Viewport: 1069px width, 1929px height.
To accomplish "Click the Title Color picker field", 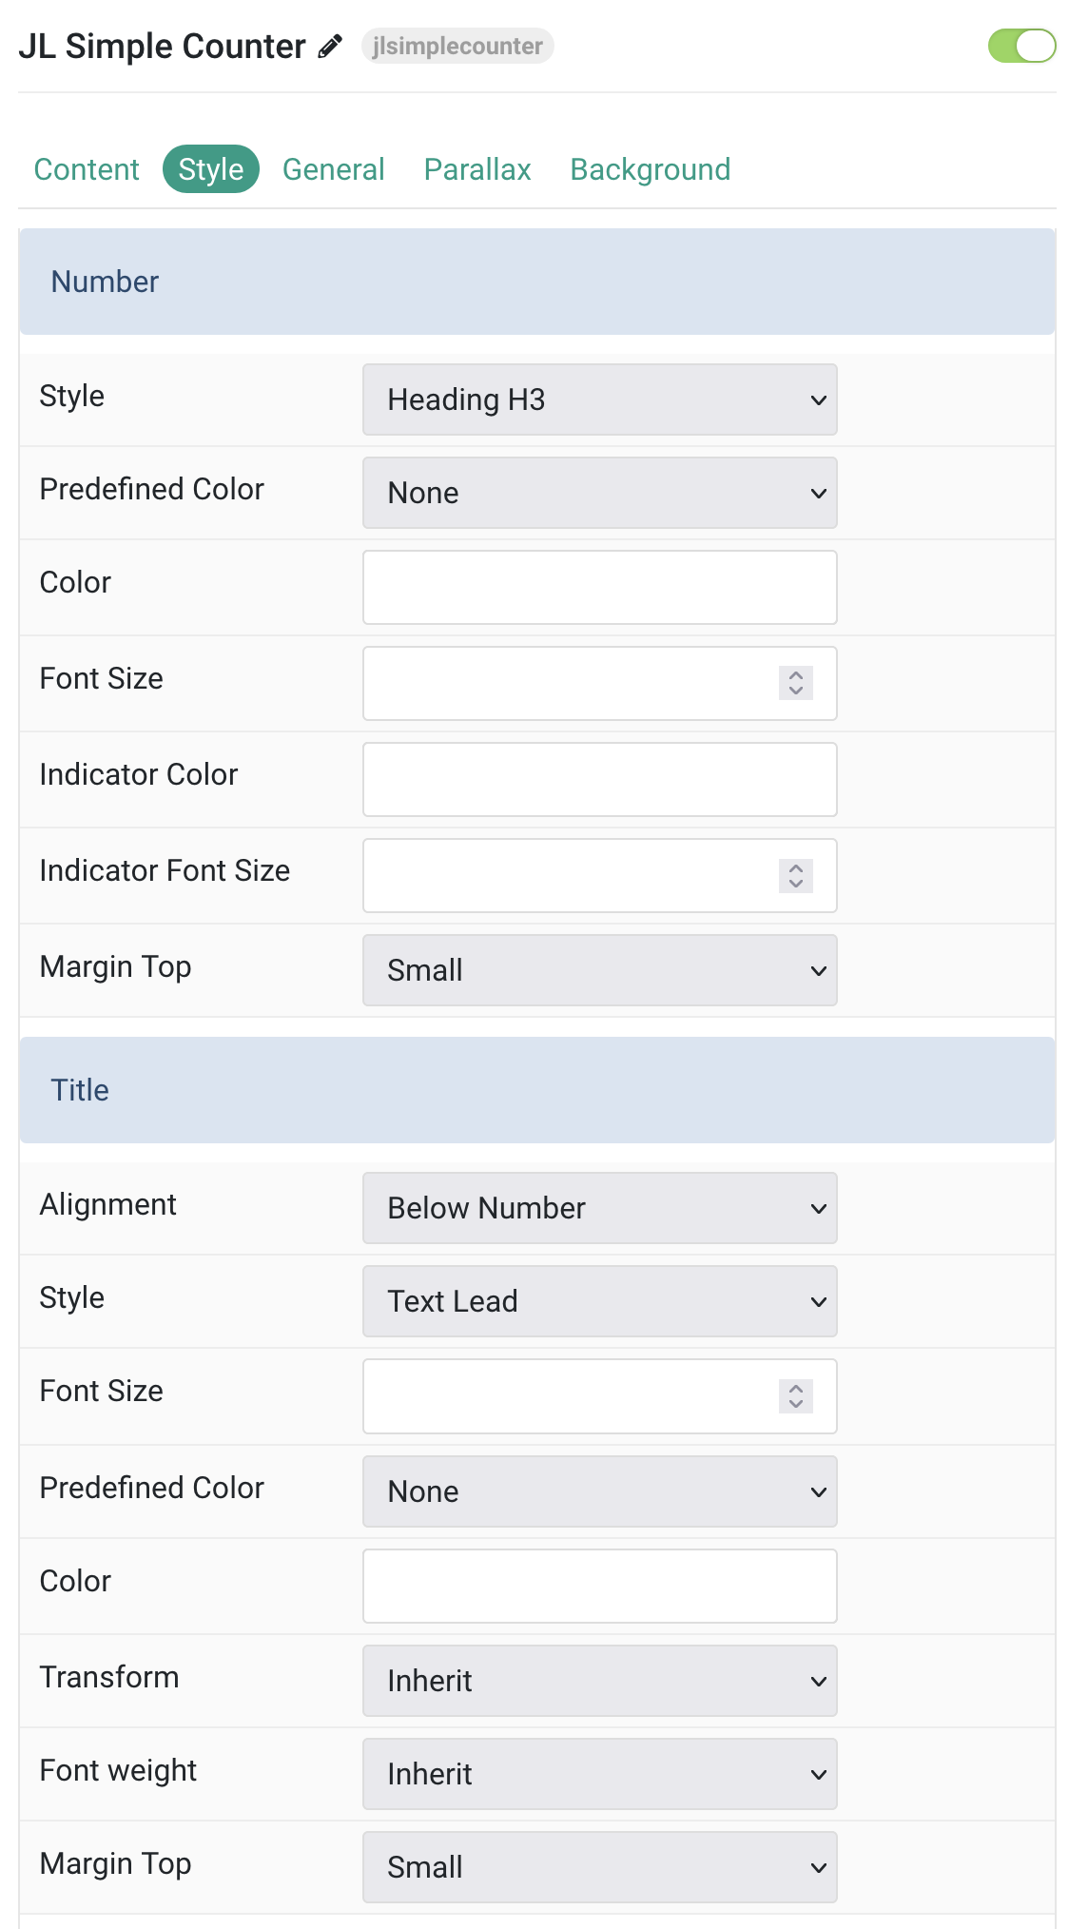I will tap(600, 1586).
